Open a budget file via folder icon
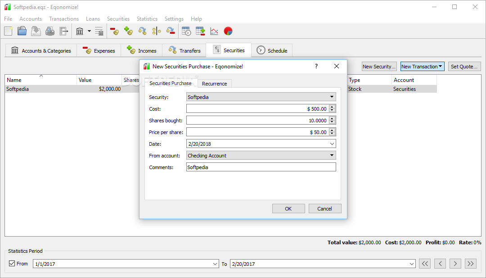The height and width of the screenshot is (278, 486). pos(22,31)
